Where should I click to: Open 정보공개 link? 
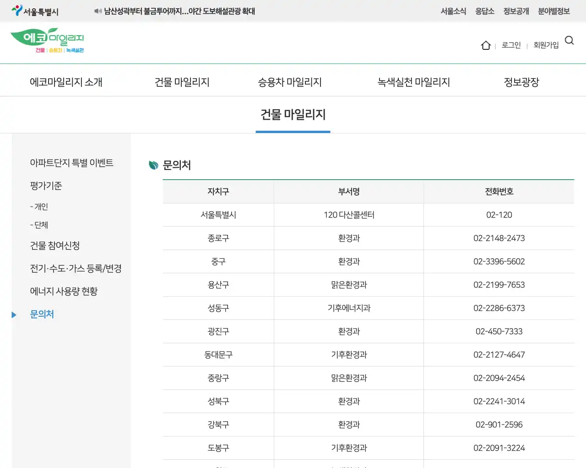[516, 11]
